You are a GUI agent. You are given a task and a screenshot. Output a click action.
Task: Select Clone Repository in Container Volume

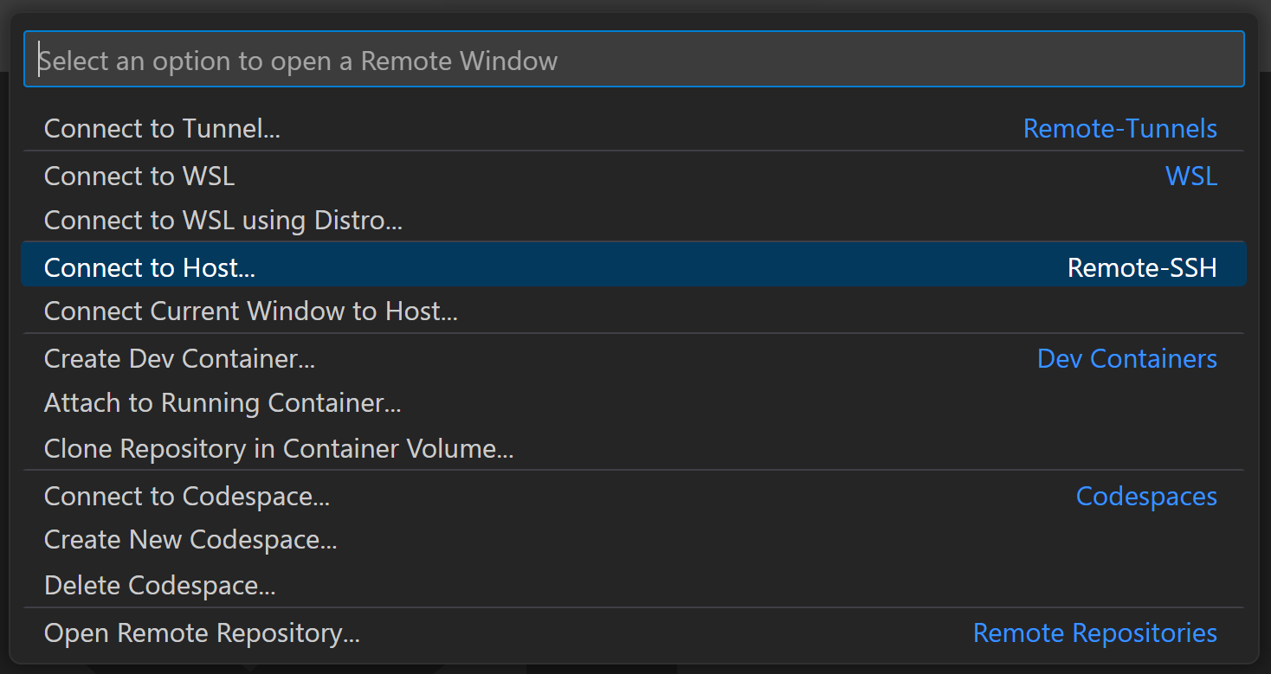point(279,448)
